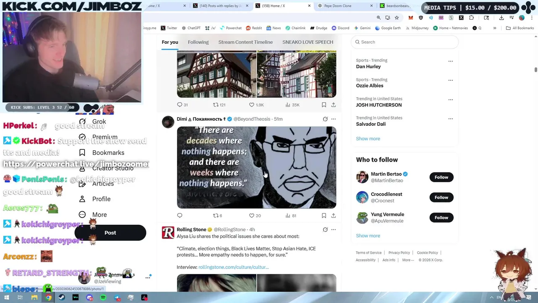The width and height of the screenshot is (538, 303).
Task: Open Grok explain icon on Dimi's post
Action: click(x=325, y=119)
